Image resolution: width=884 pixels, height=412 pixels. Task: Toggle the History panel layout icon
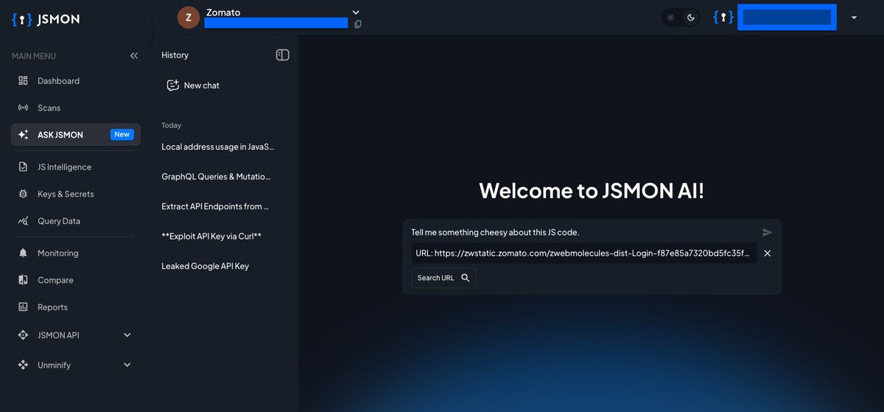pyautogui.click(x=282, y=55)
